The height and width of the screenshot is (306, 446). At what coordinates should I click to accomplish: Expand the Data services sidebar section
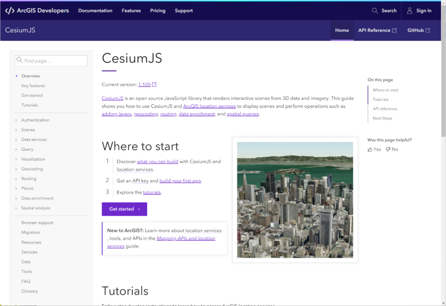pos(16,140)
